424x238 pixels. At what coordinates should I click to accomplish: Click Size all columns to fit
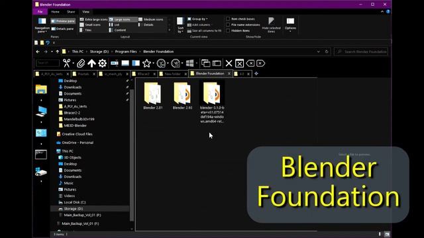[x=204, y=31]
